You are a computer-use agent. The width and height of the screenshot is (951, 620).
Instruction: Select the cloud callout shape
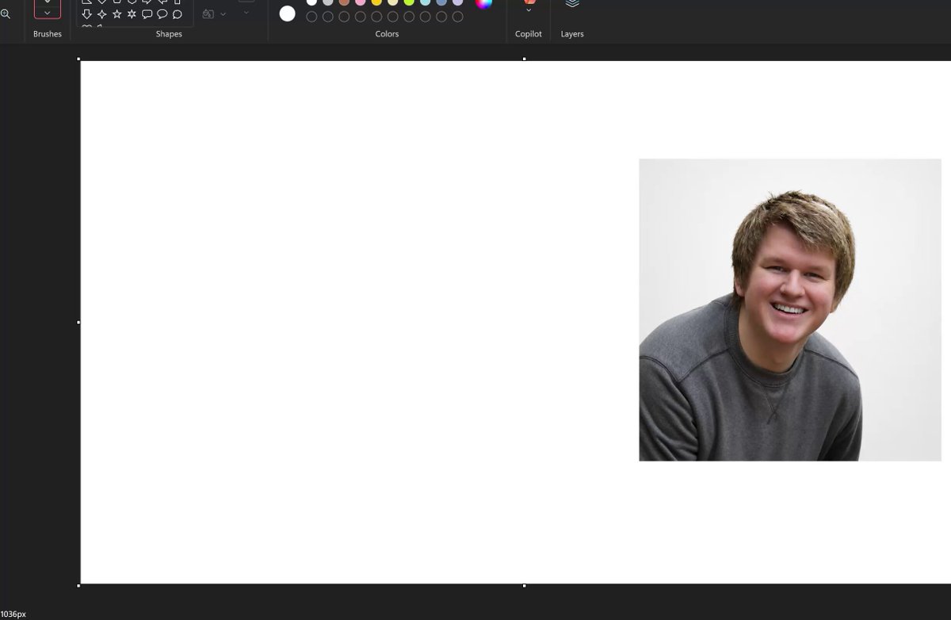click(178, 14)
